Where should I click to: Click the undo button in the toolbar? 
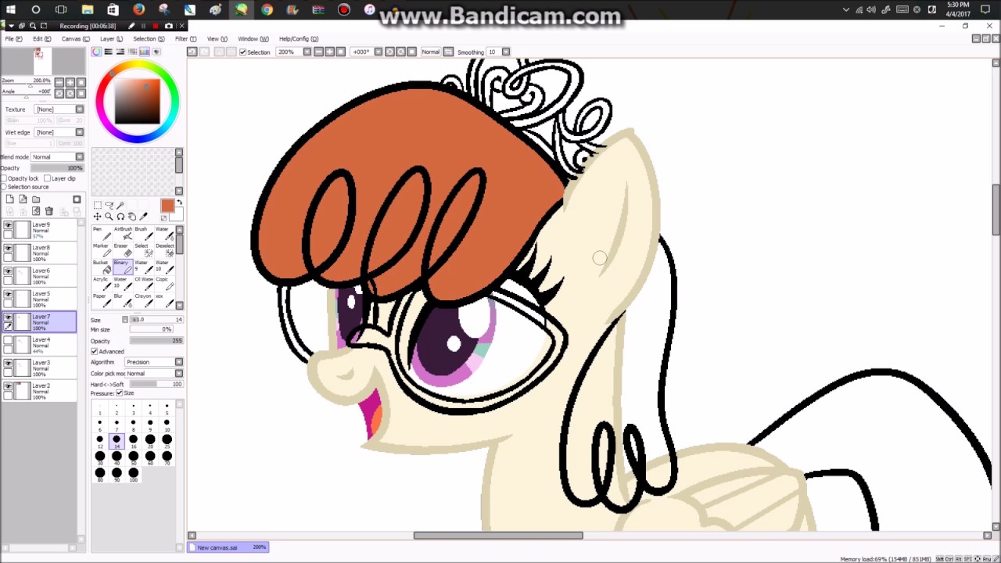click(192, 52)
